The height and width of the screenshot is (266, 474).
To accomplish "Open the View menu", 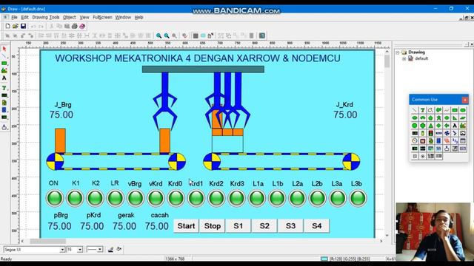I will tap(84, 18).
